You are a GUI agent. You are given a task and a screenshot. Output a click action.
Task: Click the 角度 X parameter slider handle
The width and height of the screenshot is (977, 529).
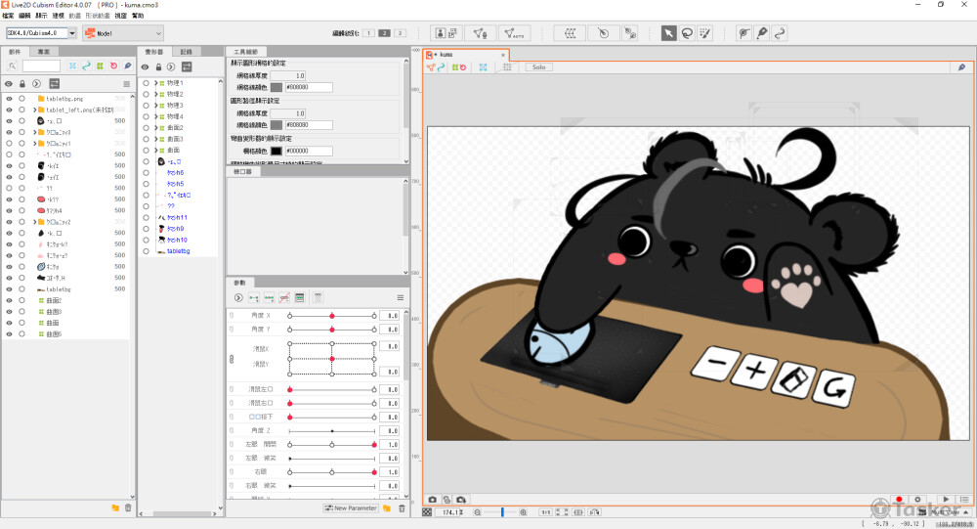point(332,316)
